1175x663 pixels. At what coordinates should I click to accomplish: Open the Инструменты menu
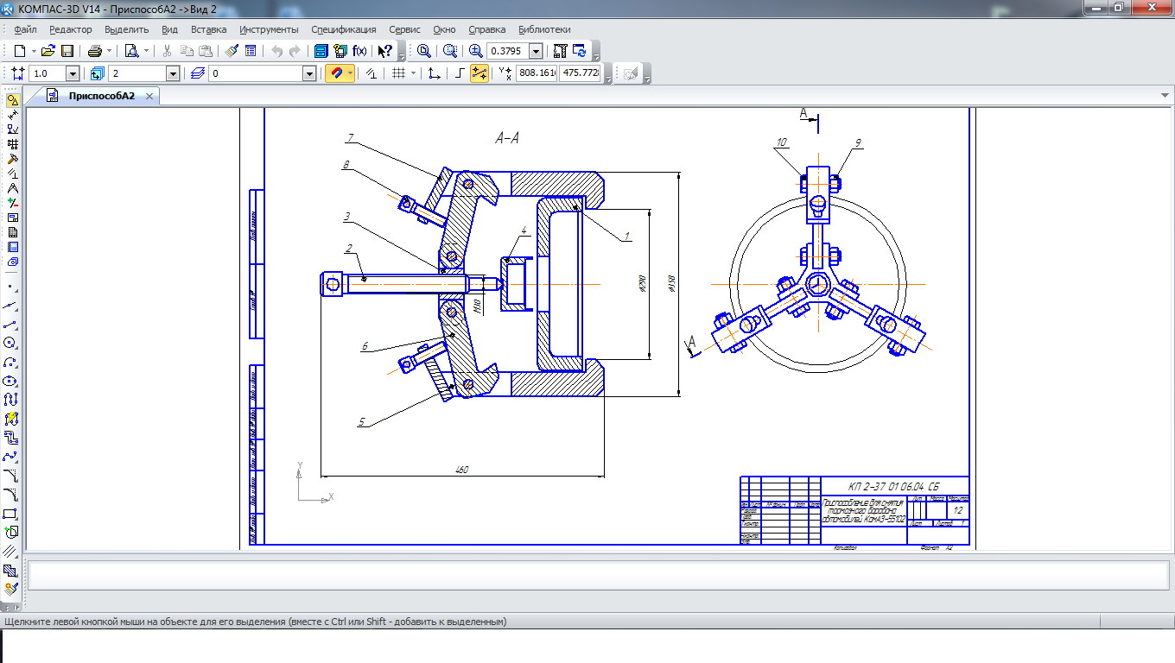[x=270, y=29]
